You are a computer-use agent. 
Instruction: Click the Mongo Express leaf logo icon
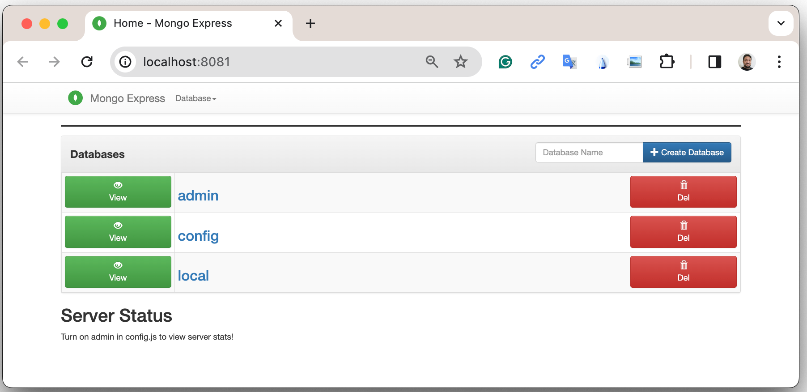click(x=75, y=98)
